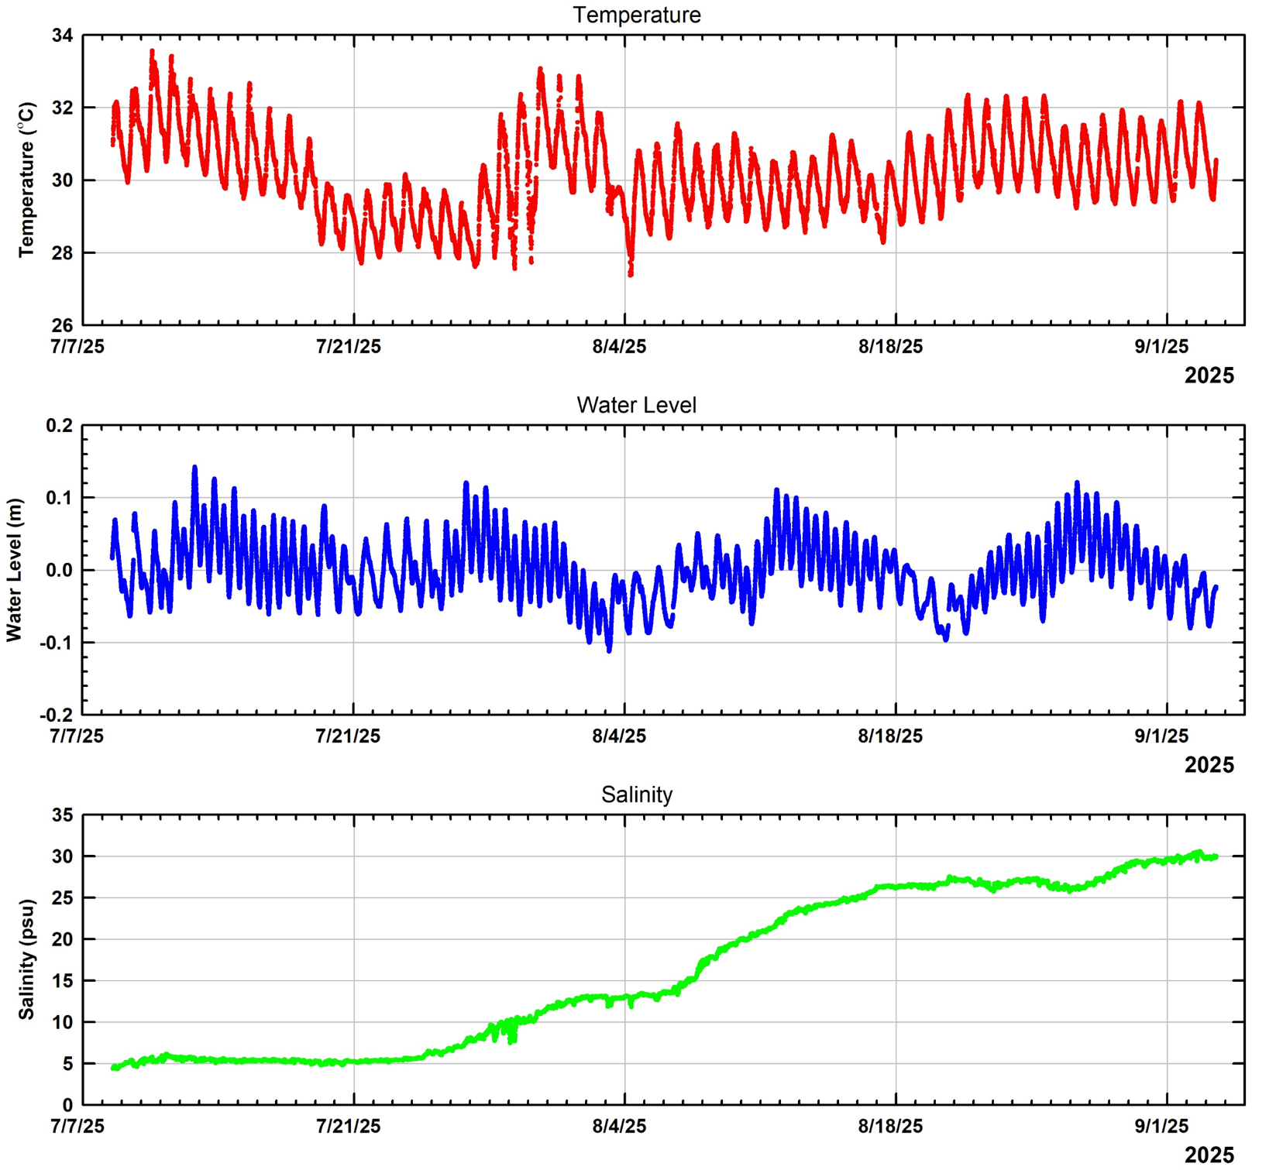This screenshot has width=1276, height=1170.
Task: Click the 0.0 tick label on Water Level axis
Action: [59, 570]
